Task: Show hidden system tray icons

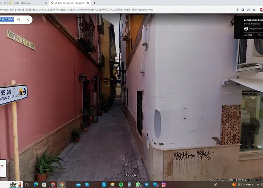Action: pos(258,185)
